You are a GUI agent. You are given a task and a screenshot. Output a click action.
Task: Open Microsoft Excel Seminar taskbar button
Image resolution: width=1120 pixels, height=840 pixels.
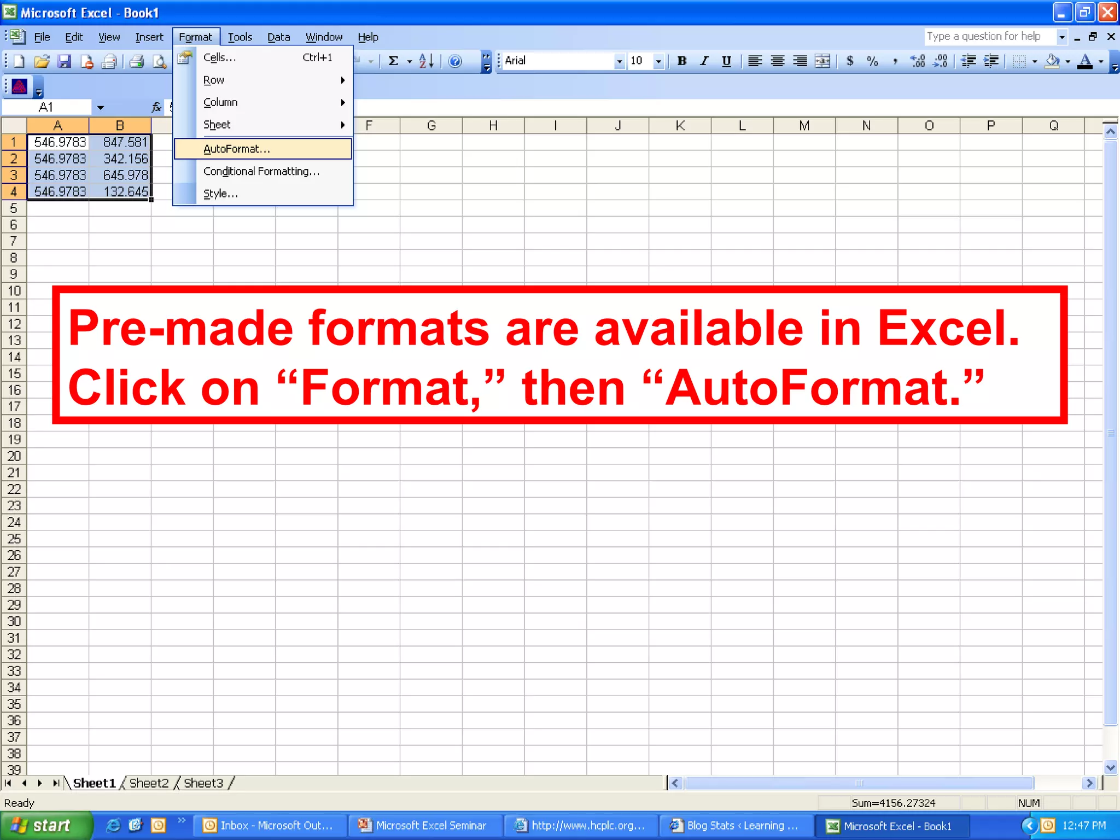point(425,826)
